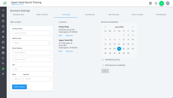Click the plus icon beside Date Specific Availability
The image size is (173, 98).
103,65
